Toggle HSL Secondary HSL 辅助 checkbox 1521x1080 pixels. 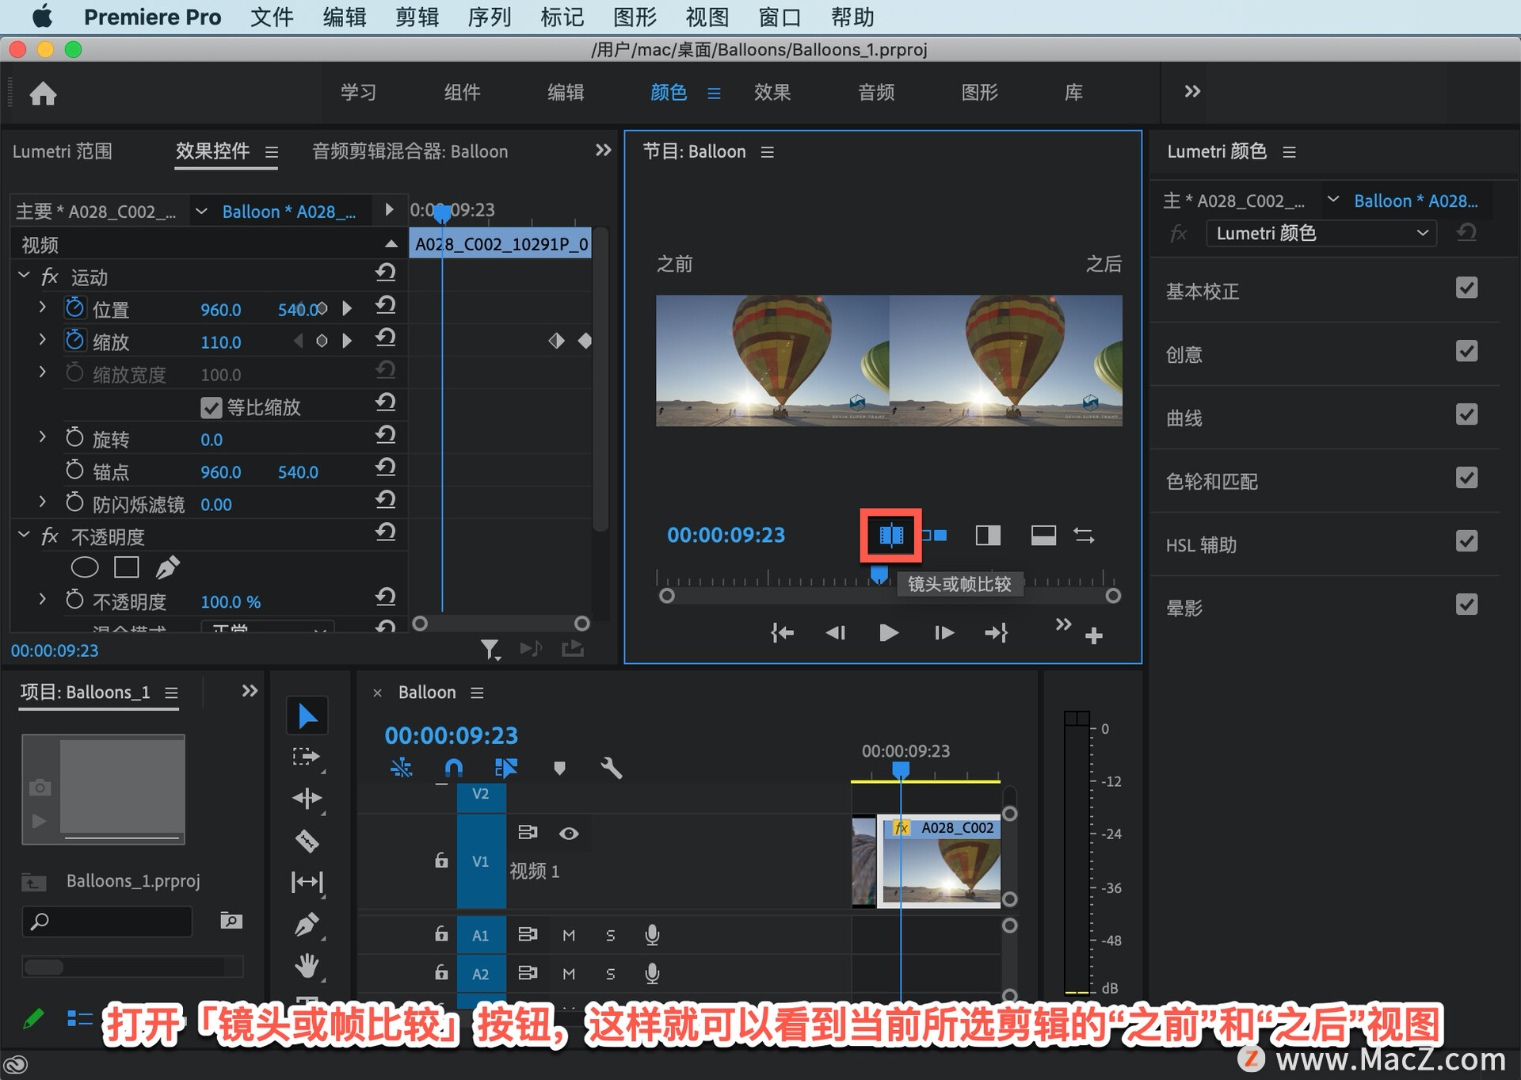1467,541
